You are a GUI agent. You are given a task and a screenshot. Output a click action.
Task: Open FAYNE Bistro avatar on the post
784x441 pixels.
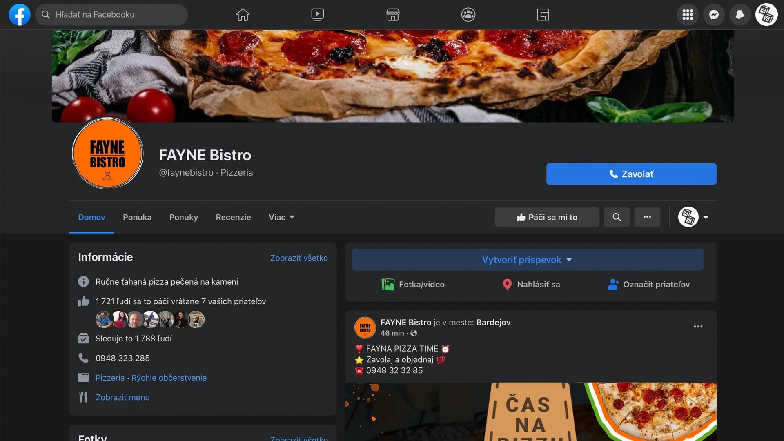click(365, 327)
